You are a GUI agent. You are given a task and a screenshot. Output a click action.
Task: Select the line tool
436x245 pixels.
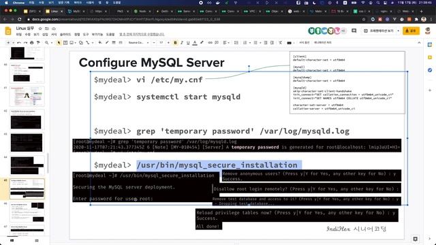coord(88,43)
